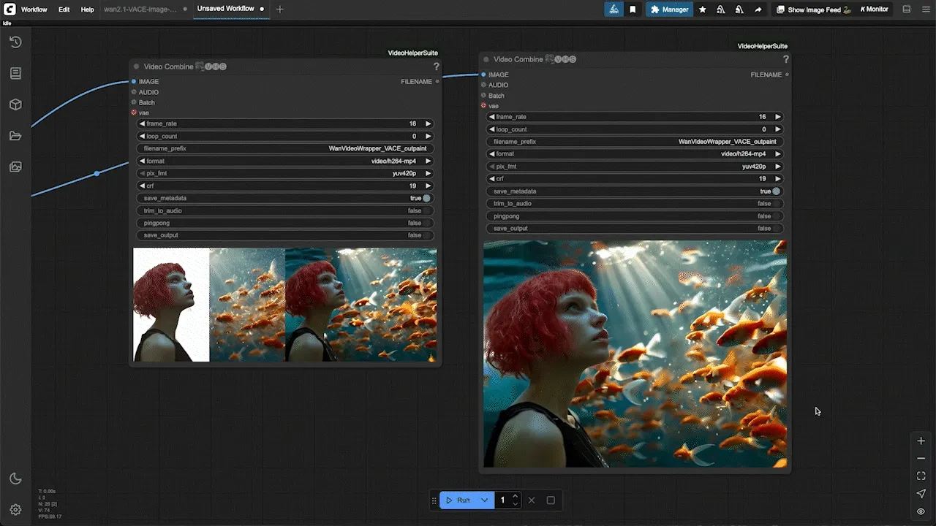The width and height of the screenshot is (936, 526).
Task: Click right arrow of format on left node
Action: click(429, 161)
